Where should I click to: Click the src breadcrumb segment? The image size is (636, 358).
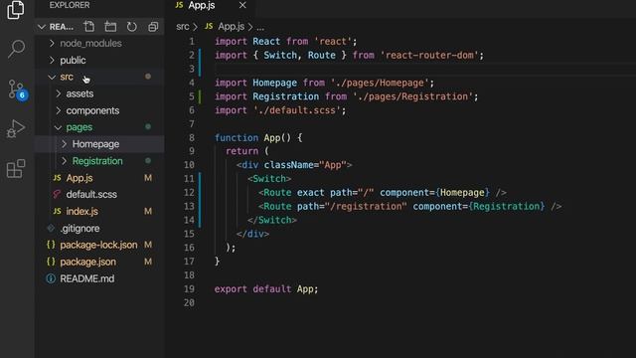point(183,27)
